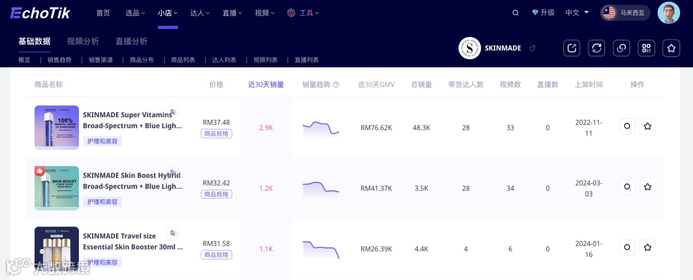Sort by 近30天销量 column header
The width and height of the screenshot is (693, 280).
[x=266, y=85]
